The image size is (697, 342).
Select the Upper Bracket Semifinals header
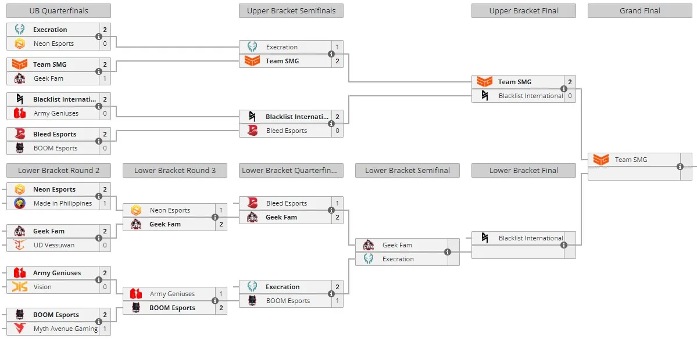[x=291, y=10]
